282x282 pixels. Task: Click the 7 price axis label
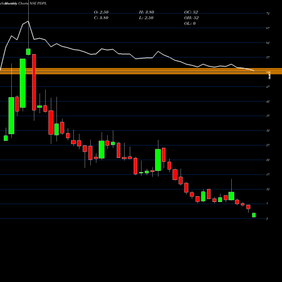(x=267, y=204)
